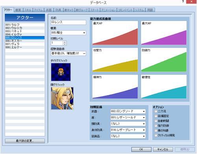Screen dimensions: 197x154
Task: Enable the 強力防御 checkbox
Action: coord(156,126)
